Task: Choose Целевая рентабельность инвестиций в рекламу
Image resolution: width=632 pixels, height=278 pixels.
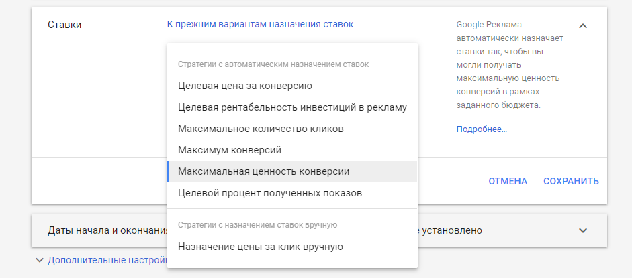Action: pos(292,107)
